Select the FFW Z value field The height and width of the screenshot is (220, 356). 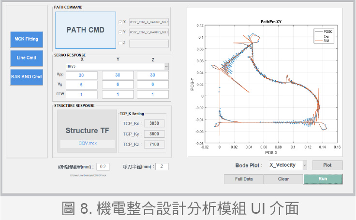coord(152,94)
